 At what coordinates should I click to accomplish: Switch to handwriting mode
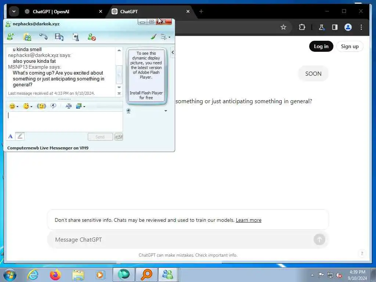coord(20,136)
